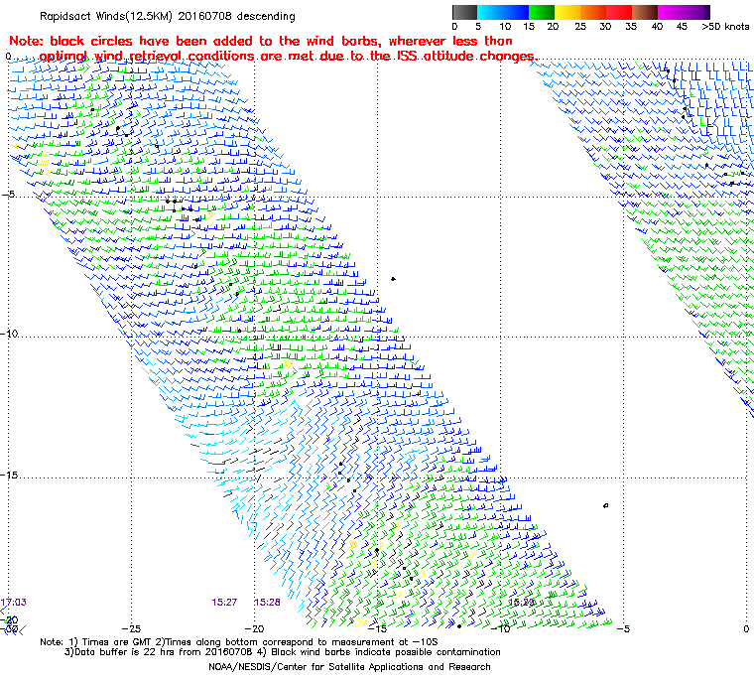Click the red note about black circles
The height and width of the screenshot is (683, 754).
click(x=273, y=49)
